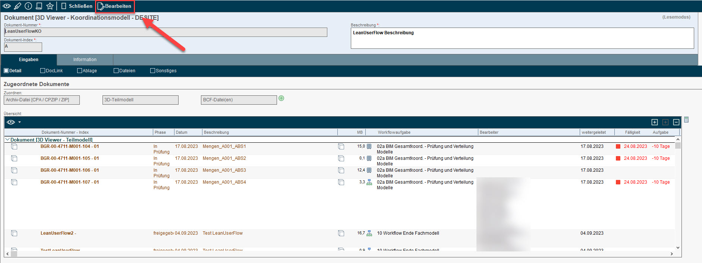Image resolution: width=702 pixels, height=263 pixels.
Task: Enable the DocLink checkbox
Action: click(43, 71)
